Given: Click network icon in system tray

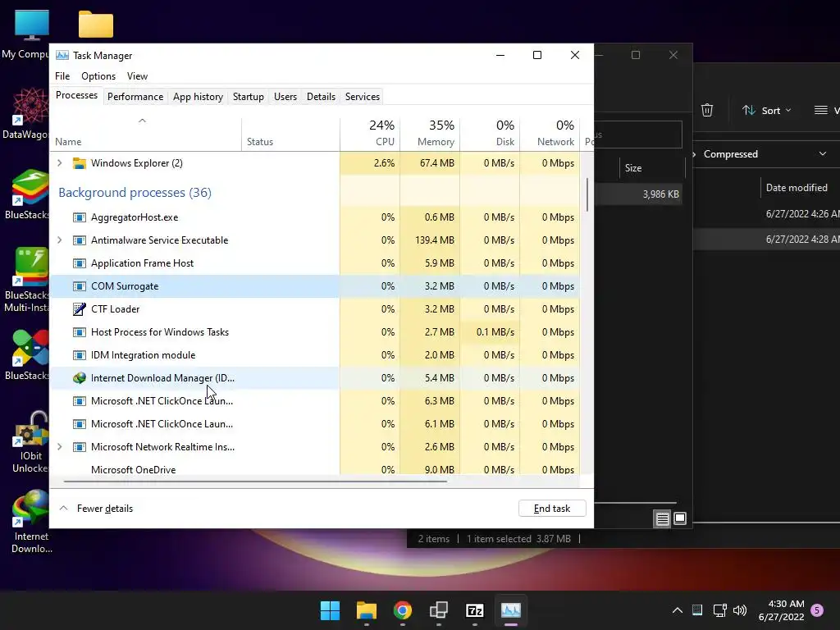Looking at the screenshot, I should [x=719, y=610].
